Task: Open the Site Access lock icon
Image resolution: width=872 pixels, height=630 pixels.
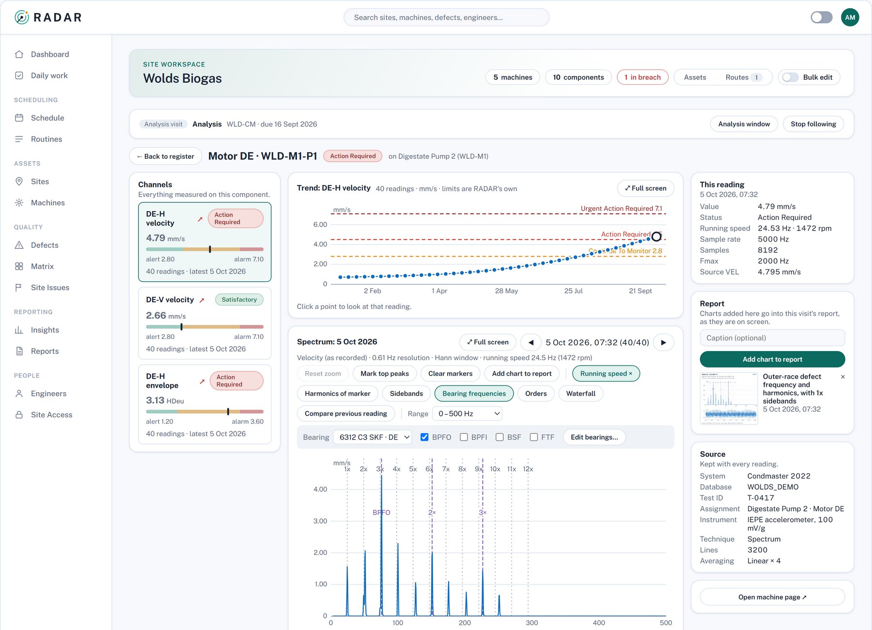Action: [x=19, y=415]
